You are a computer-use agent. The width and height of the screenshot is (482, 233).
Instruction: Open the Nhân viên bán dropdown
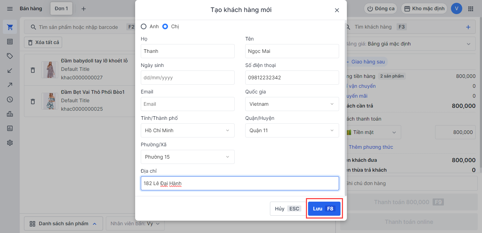click(x=135, y=223)
